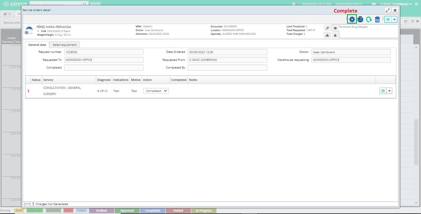Click the Completed By input field
Image resolution: width=421 pixels, height=214 pixels.
coord(227,68)
